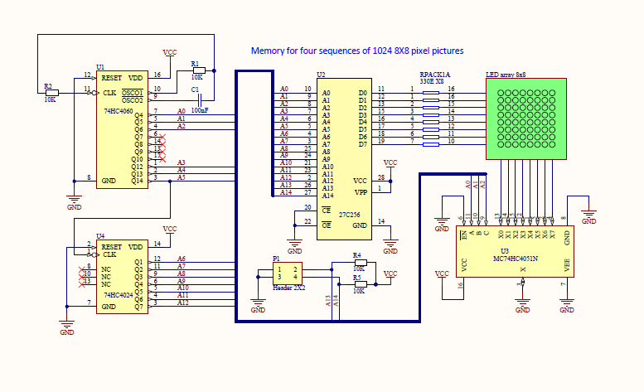Click the OE pin label on 27C256
The height and width of the screenshot is (392, 644).
click(326, 225)
